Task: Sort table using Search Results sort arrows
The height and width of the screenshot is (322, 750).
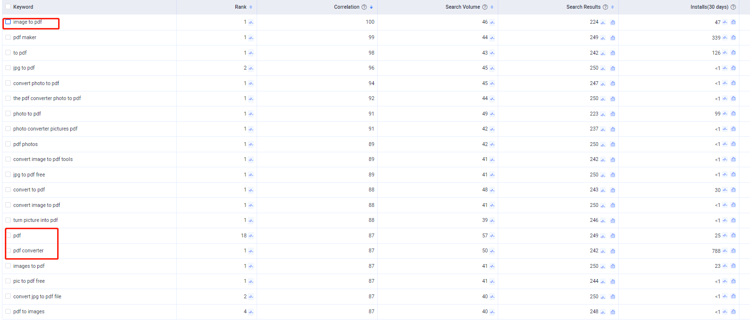Action: point(612,7)
